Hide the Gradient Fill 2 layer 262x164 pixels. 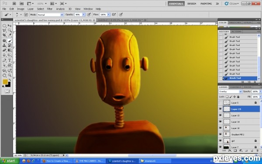pyautogui.click(x=221, y=134)
